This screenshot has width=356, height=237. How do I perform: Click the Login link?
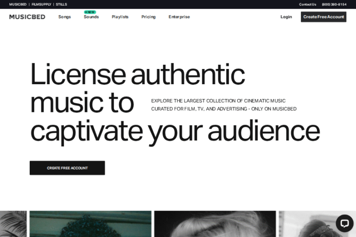(x=286, y=17)
